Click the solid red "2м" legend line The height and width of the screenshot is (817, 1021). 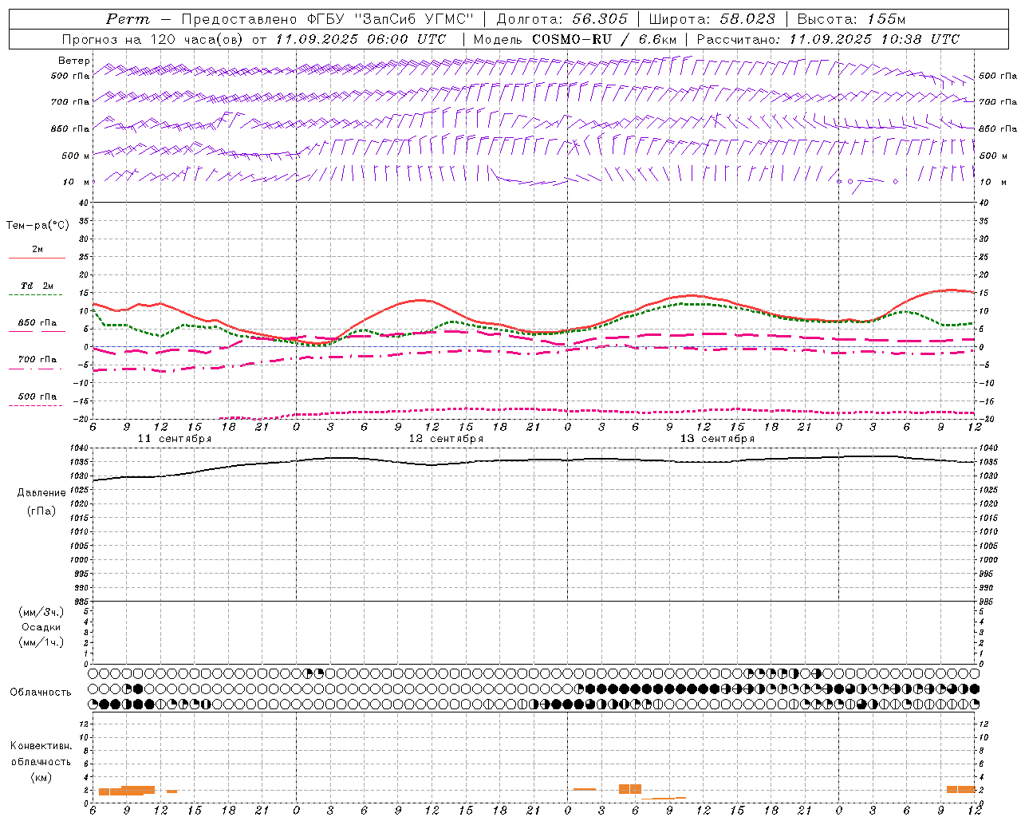point(37,258)
